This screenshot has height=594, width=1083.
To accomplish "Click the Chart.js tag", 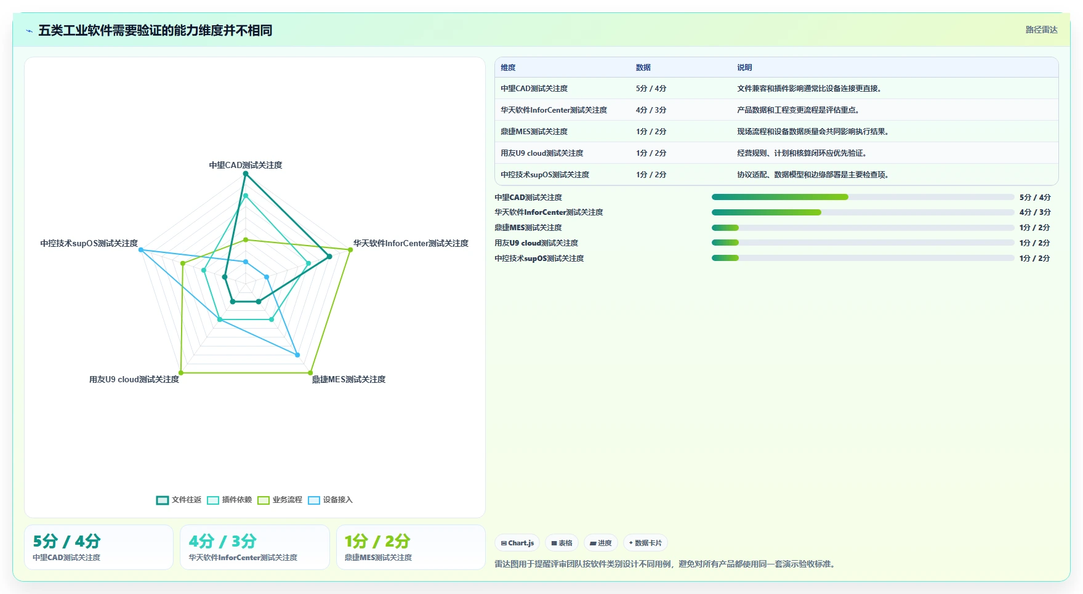I will (517, 543).
